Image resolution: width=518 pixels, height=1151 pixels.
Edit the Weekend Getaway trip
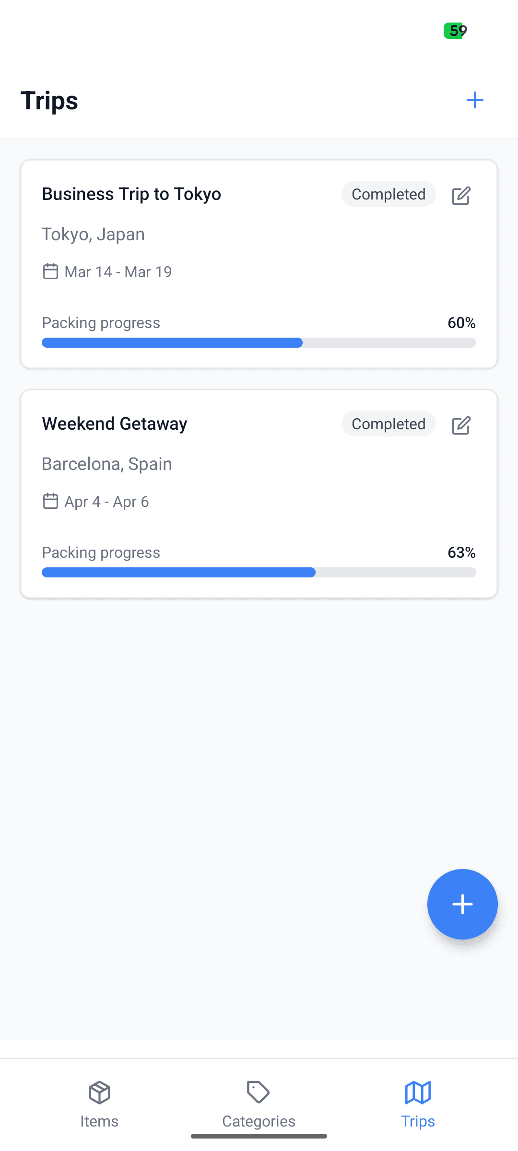[x=461, y=425]
